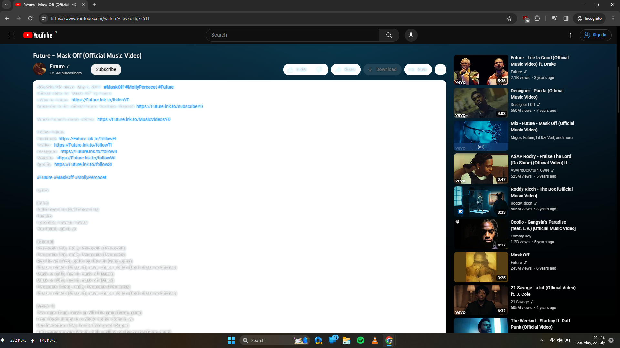Open YouTube settings via the three-dot menu
Image resolution: width=620 pixels, height=348 pixels.
(x=570, y=35)
